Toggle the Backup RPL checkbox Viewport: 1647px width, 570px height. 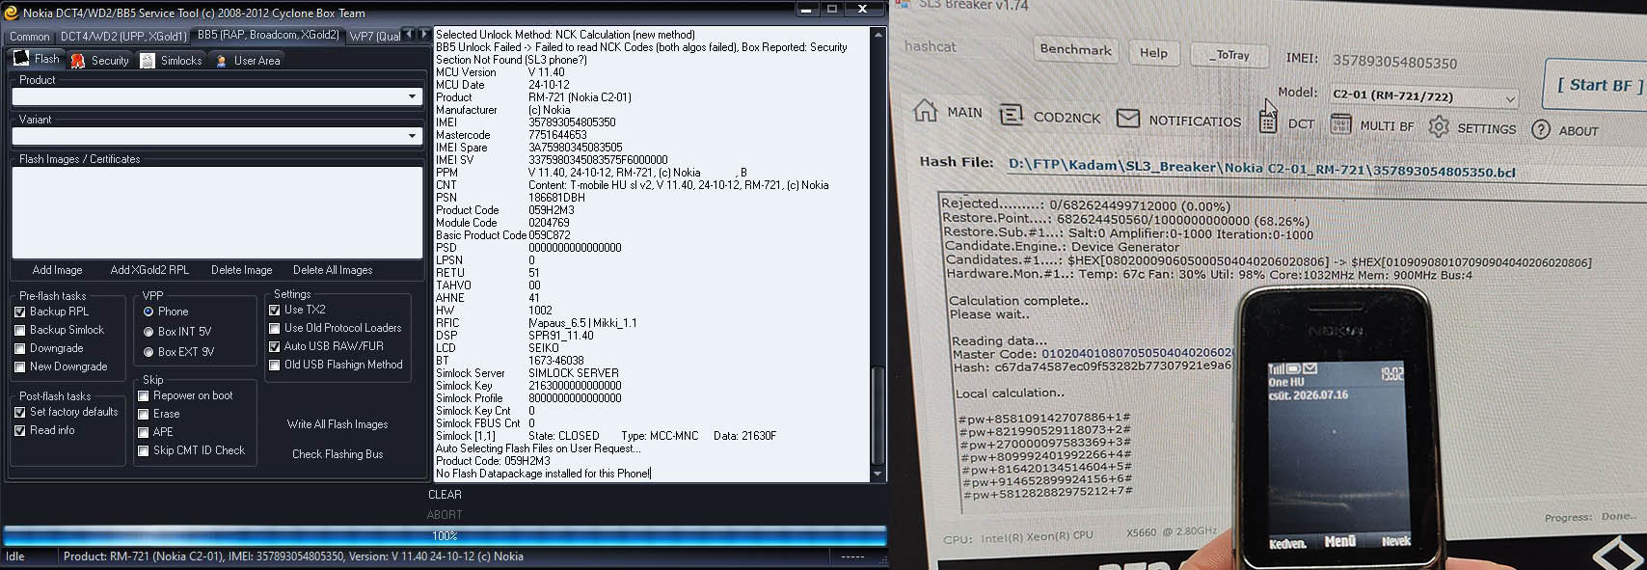(19, 312)
